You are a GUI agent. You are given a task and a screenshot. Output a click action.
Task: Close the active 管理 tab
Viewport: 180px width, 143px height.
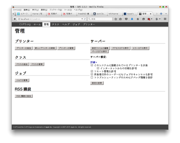[151, 14]
